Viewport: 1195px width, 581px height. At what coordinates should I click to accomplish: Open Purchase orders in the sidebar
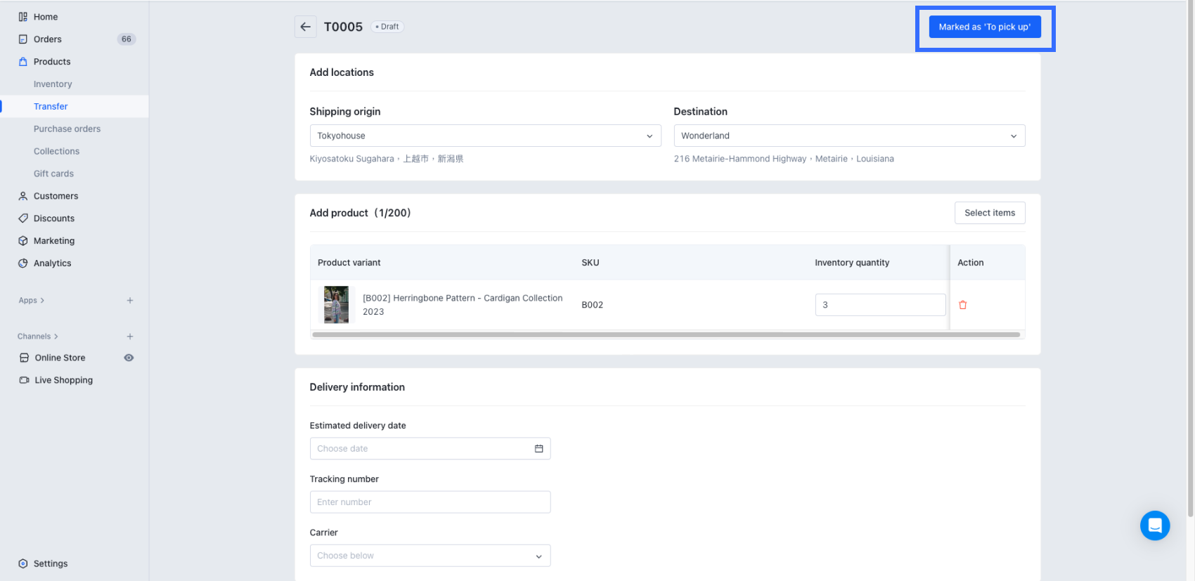[67, 129]
